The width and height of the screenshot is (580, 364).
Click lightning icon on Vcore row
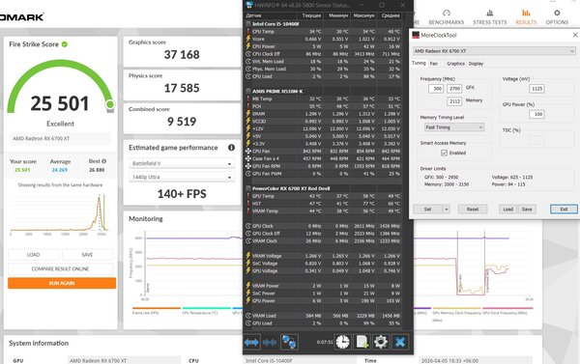248,39
